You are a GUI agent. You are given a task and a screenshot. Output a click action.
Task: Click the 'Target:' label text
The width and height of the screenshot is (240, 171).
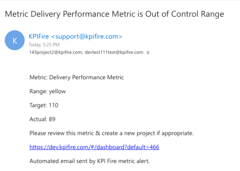click(38, 106)
